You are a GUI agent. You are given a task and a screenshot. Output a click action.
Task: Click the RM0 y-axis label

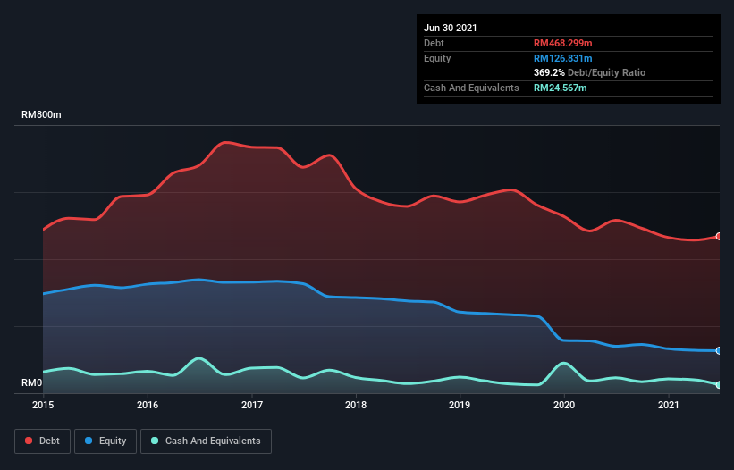[32, 383]
